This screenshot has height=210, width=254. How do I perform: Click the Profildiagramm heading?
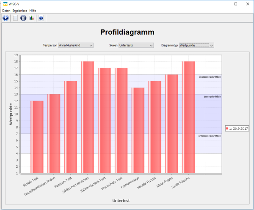(127, 32)
